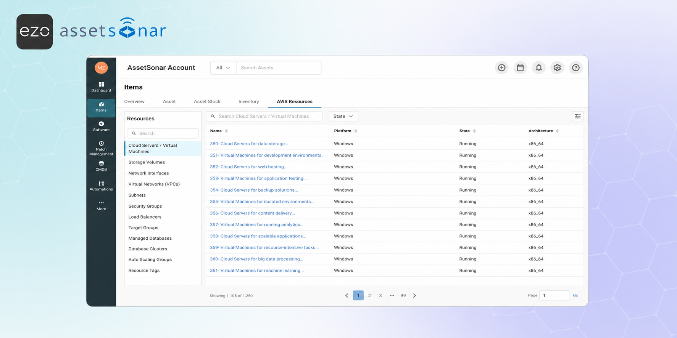Viewport: 677px width, 338px height.
Task: Open the Software sidebar icon
Action: coord(101,127)
